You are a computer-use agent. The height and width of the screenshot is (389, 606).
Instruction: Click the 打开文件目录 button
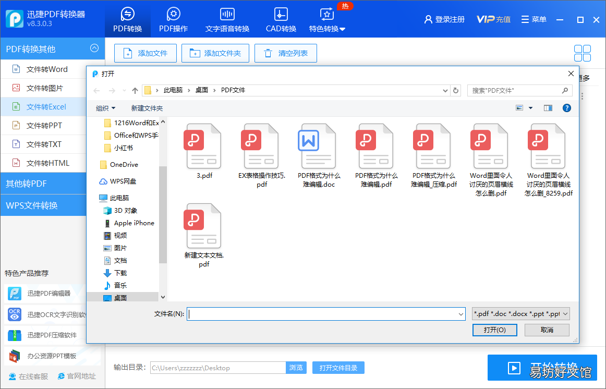click(338, 368)
